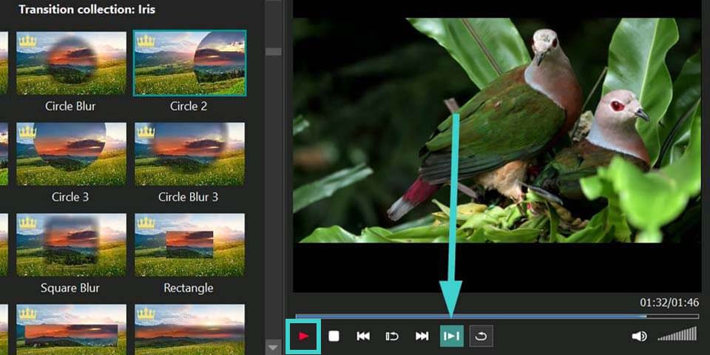The image size is (710, 355).
Task: Select the Circle 3 transition thumbnail
Action: click(72, 154)
